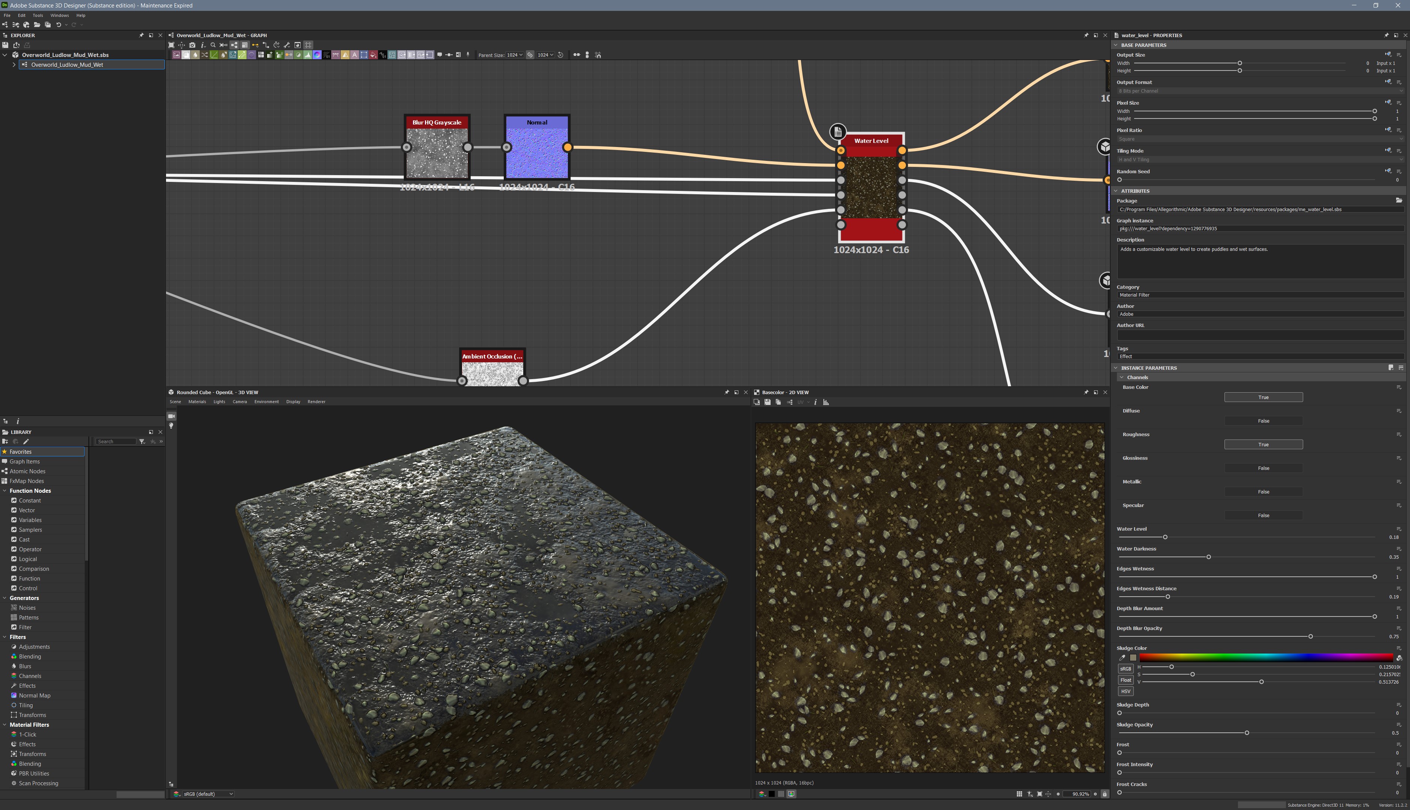Image resolution: width=1410 pixels, height=810 pixels.
Task: Add an HSL color wheel node from toolbar
Action: pyautogui.click(x=317, y=55)
